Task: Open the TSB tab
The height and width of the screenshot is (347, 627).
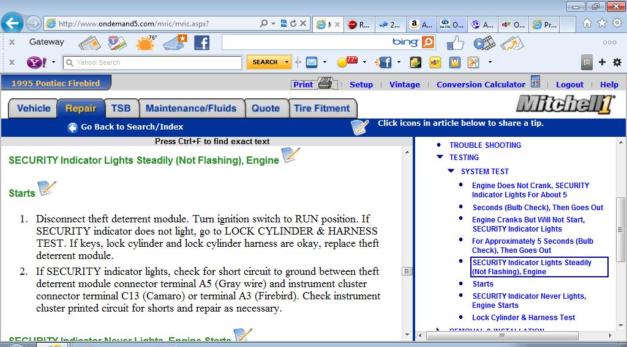Action: [121, 108]
